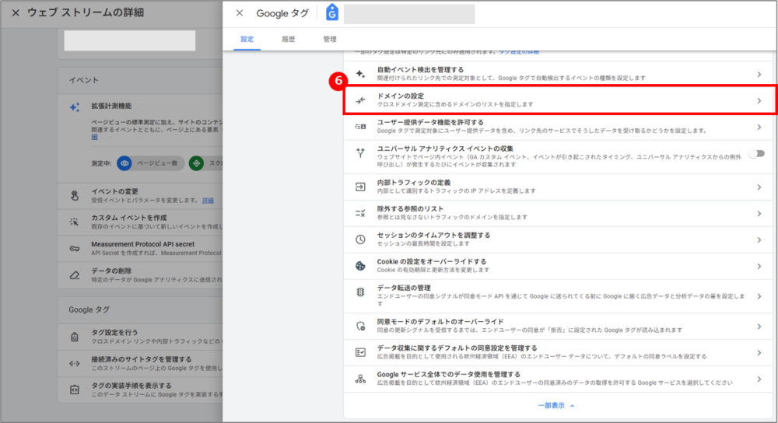This screenshot has height=423, width=778.
Task: Select ドメインの設定 row title
Action: coord(401,96)
